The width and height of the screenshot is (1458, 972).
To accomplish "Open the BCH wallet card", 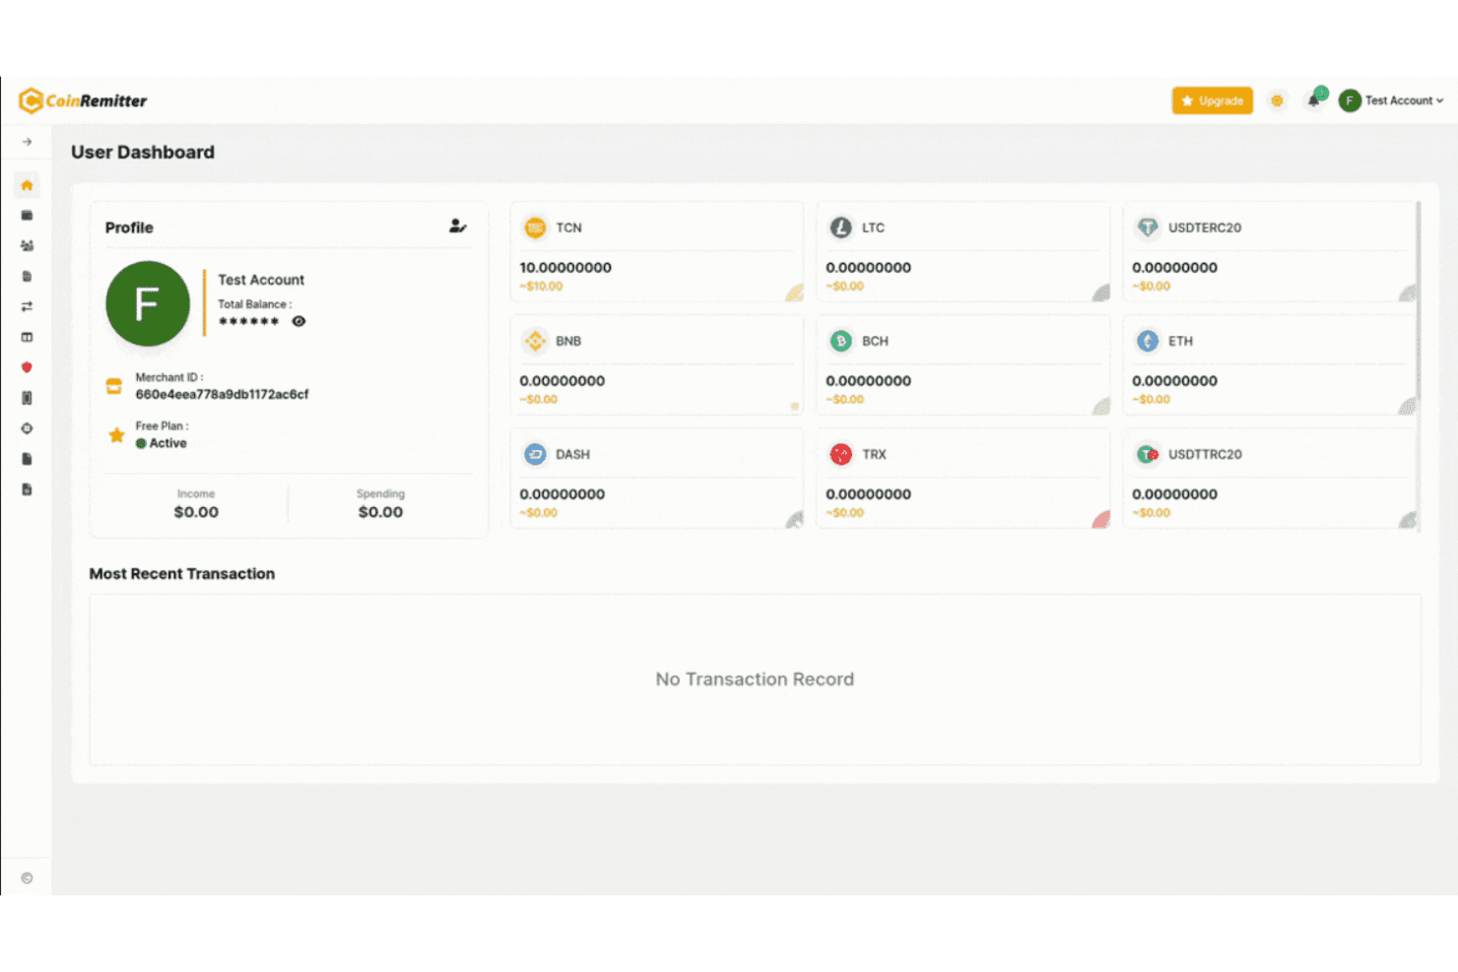I will [963, 365].
